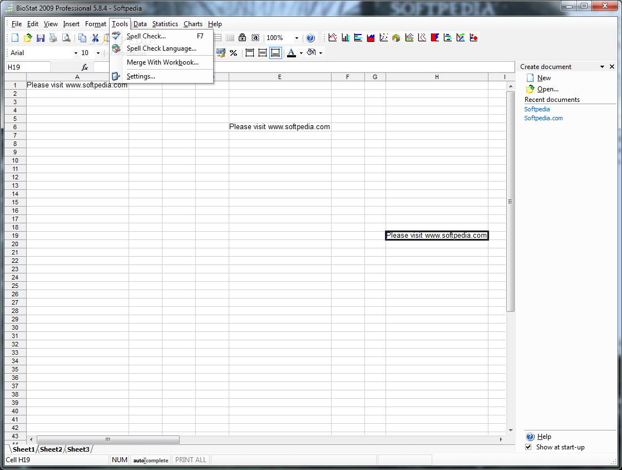622x470 pixels.
Task: Toggle NUM indicator in status bar
Action: click(120, 459)
